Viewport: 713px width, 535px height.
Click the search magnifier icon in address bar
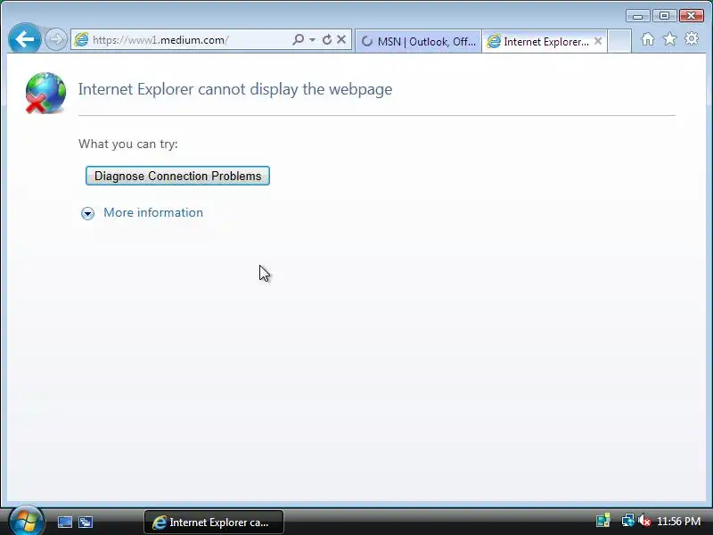298,39
